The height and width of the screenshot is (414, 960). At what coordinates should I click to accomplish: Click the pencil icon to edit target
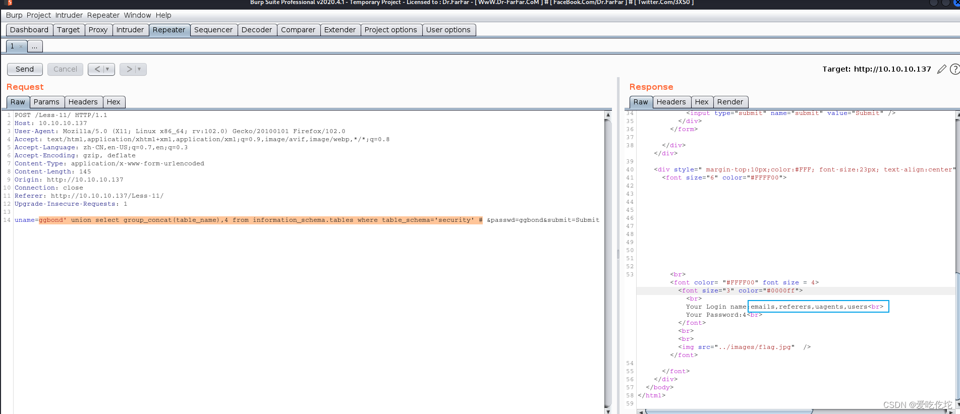click(x=941, y=69)
